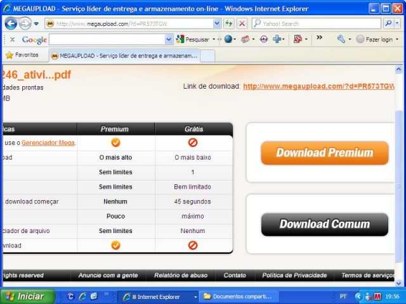Open the Iniciar start menu
Viewport: 406px width, 304px height.
tap(28, 296)
